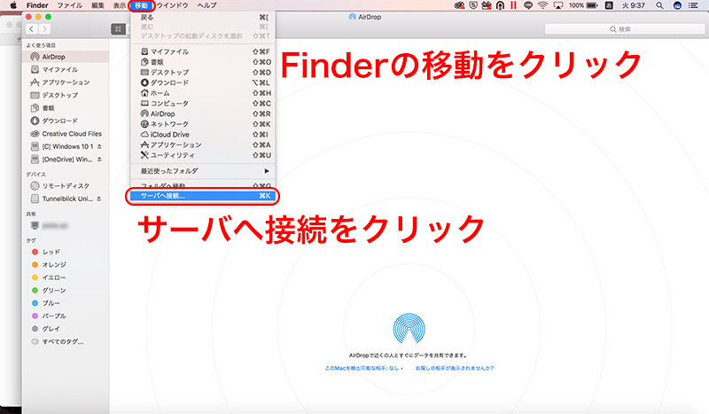Select マイファイル in the sidebar

click(x=66, y=70)
